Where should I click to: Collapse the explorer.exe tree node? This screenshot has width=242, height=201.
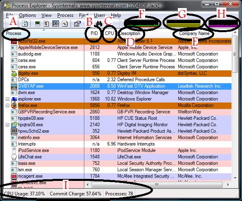click(x=7, y=99)
